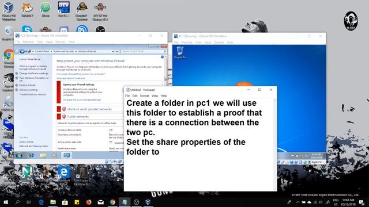369x207 pixels.
Task: Click Troubleshoot my network link
Action: click(32, 94)
